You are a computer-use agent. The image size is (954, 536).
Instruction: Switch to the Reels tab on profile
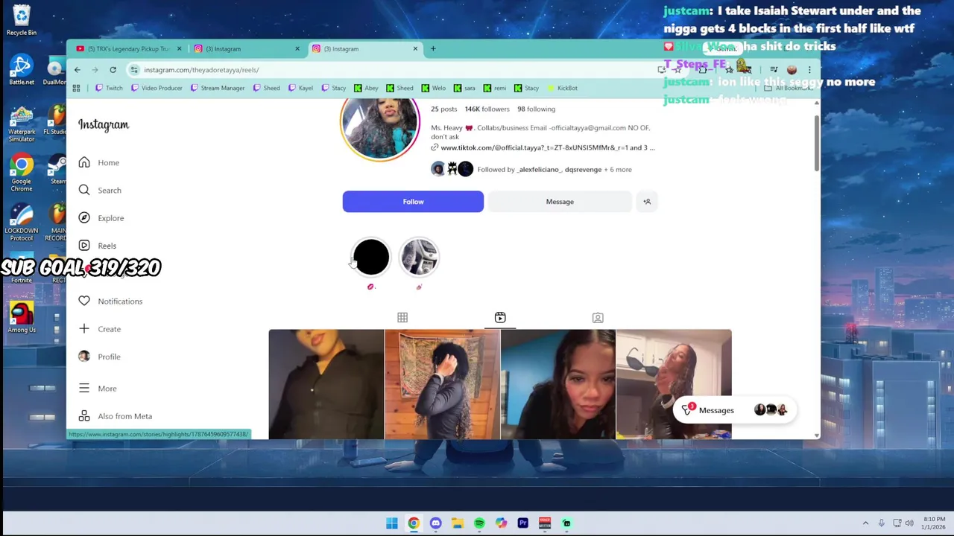click(500, 318)
